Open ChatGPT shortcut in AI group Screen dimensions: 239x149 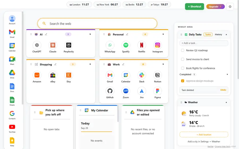coord(37,47)
